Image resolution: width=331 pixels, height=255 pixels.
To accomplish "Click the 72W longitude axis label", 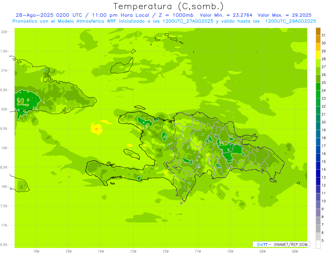I will pos(165,251).
